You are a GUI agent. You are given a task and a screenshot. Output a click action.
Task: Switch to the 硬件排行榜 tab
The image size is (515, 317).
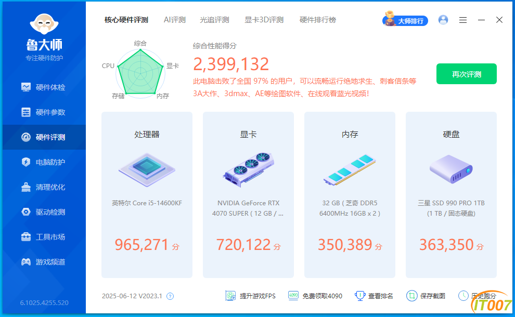[x=318, y=20]
